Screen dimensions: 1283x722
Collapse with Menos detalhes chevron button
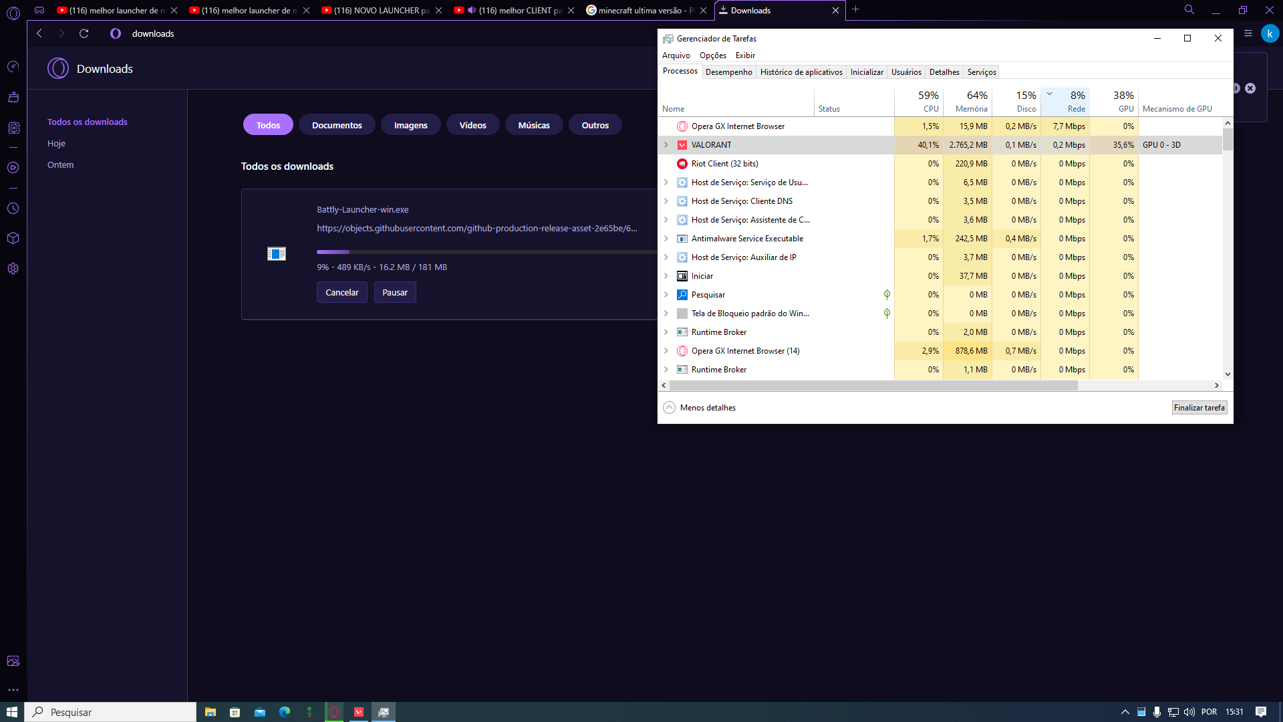669,408
